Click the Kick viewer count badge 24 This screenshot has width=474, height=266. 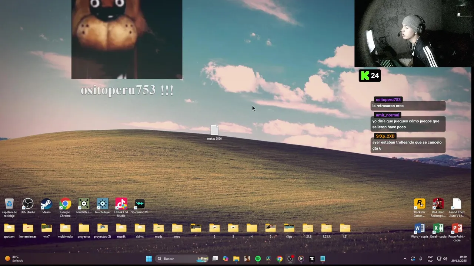[370, 76]
